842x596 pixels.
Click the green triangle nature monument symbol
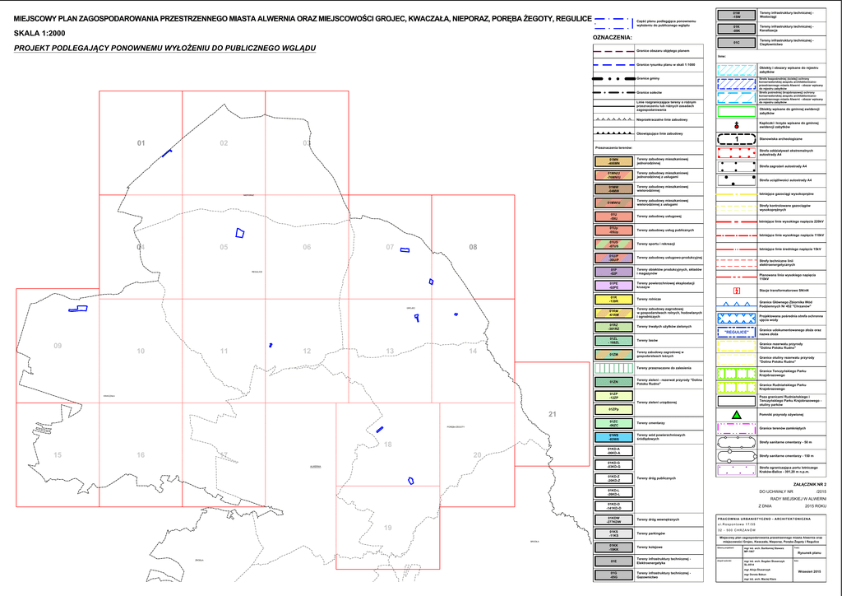737,414
